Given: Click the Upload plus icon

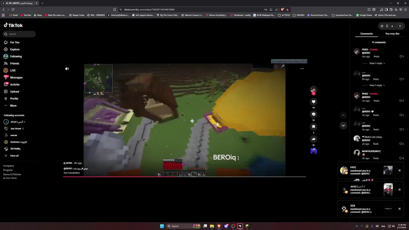Looking at the screenshot, I should 6,91.
